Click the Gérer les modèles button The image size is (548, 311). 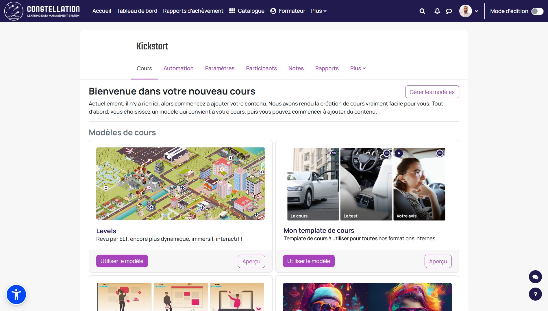(x=432, y=92)
